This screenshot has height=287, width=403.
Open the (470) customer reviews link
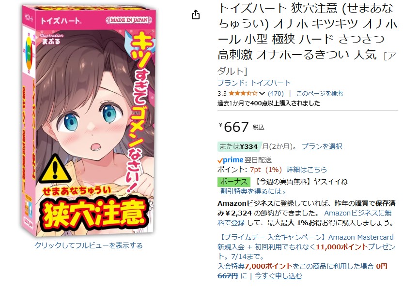276,93
